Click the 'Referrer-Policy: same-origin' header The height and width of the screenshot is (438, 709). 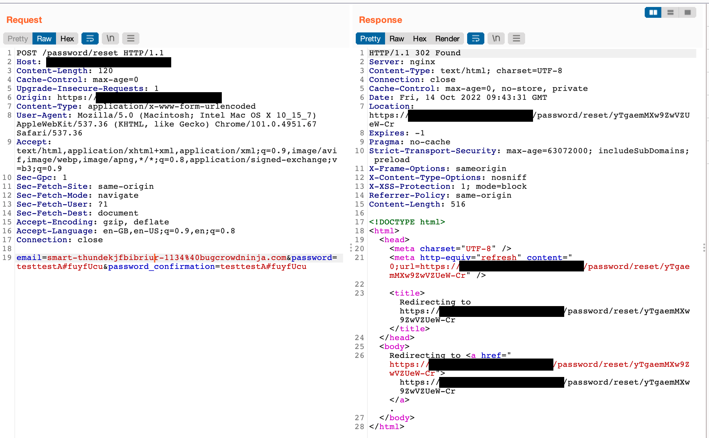click(440, 195)
